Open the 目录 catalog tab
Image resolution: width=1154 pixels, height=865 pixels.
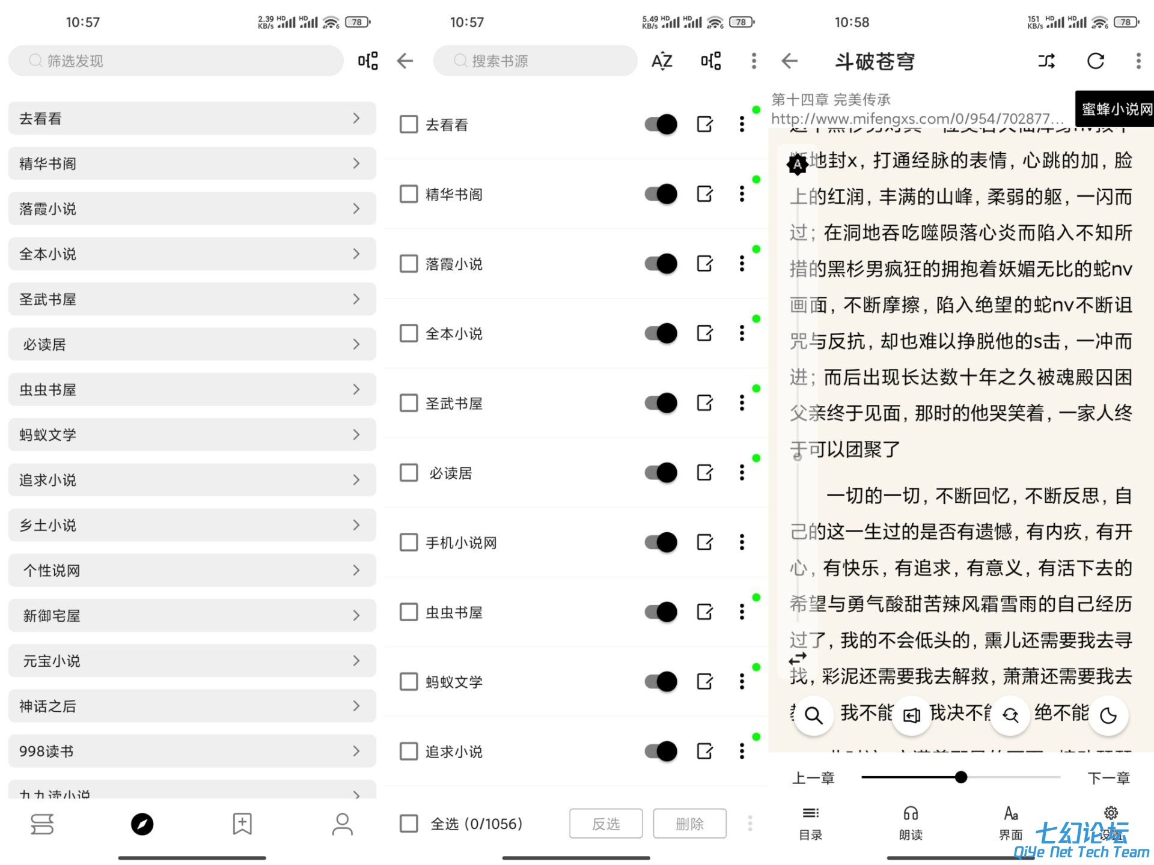810,823
